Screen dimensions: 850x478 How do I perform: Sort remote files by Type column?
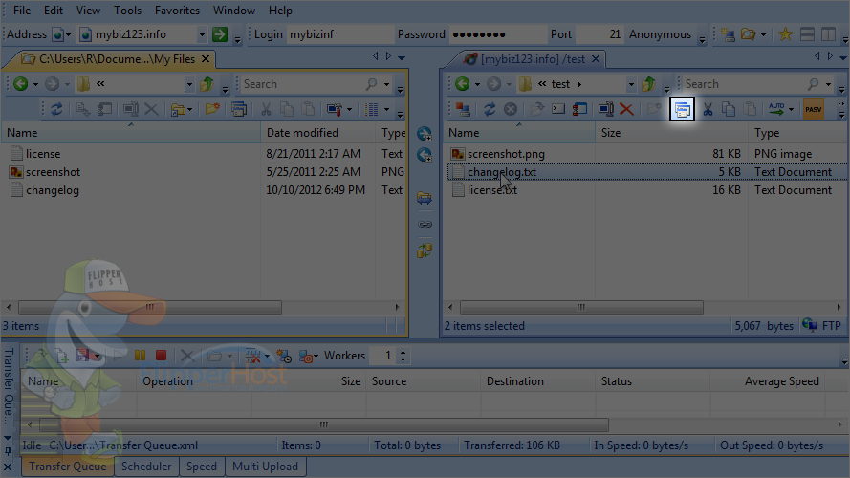[x=798, y=133]
